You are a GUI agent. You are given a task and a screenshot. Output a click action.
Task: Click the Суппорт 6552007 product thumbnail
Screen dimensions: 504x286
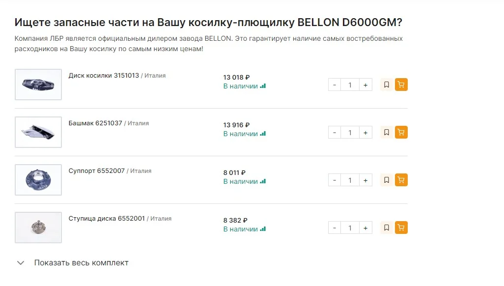click(38, 180)
